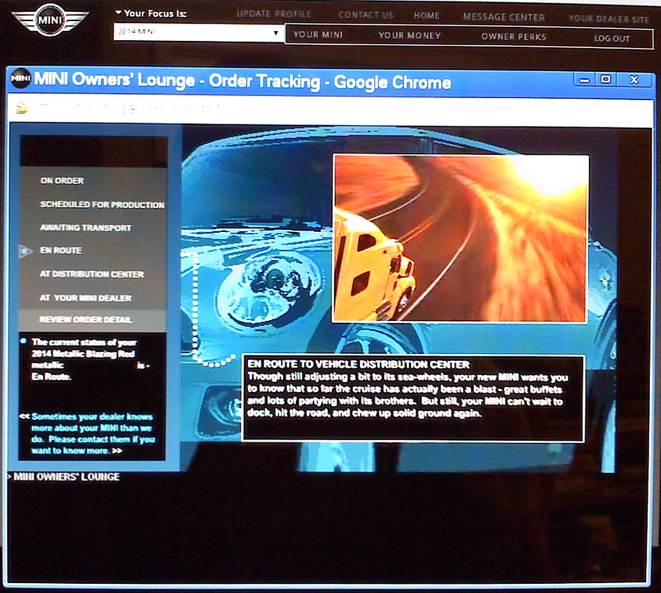
Task: Click Log Out
Action: click(x=612, y=38)
